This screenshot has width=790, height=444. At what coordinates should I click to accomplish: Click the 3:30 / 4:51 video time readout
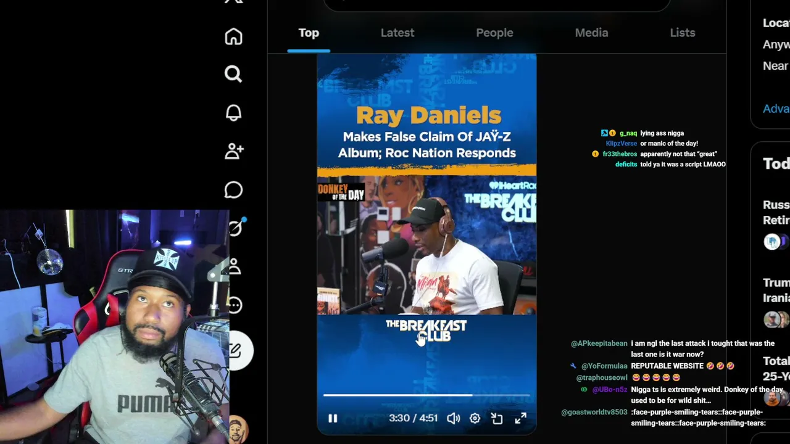pos(413,418)
